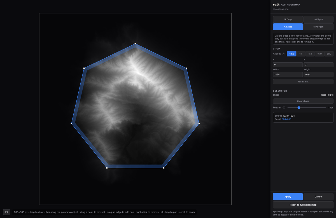This screenshot has height=218, width=336.
Task: Apply the heightmap clip
Action: pyautogui.click(x=288, y=196)
